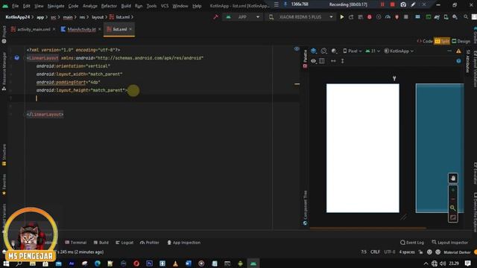477x268 pixels.
Task: Zoom out with the minus icon in preview
Action: [453, 199]
